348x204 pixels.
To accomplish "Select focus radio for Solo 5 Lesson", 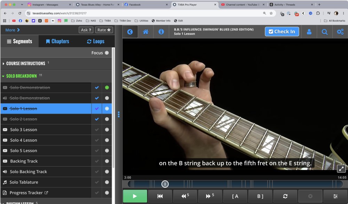I will pyautogui.click(x=107, y=151).
